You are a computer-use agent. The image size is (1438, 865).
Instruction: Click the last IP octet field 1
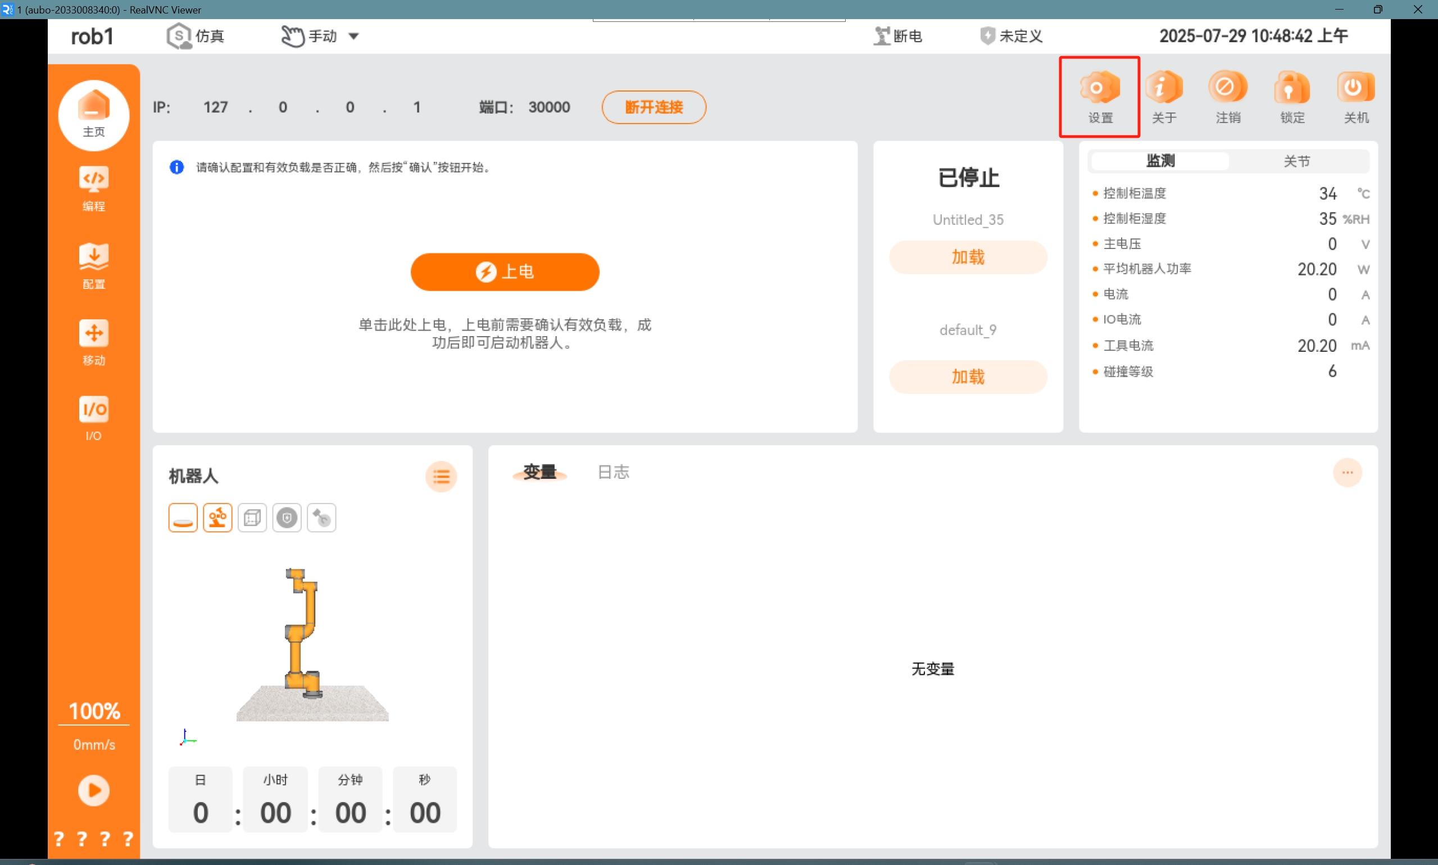pos(417,107)
